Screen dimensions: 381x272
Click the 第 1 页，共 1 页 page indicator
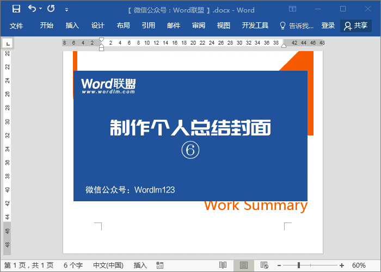pos(29,265)
